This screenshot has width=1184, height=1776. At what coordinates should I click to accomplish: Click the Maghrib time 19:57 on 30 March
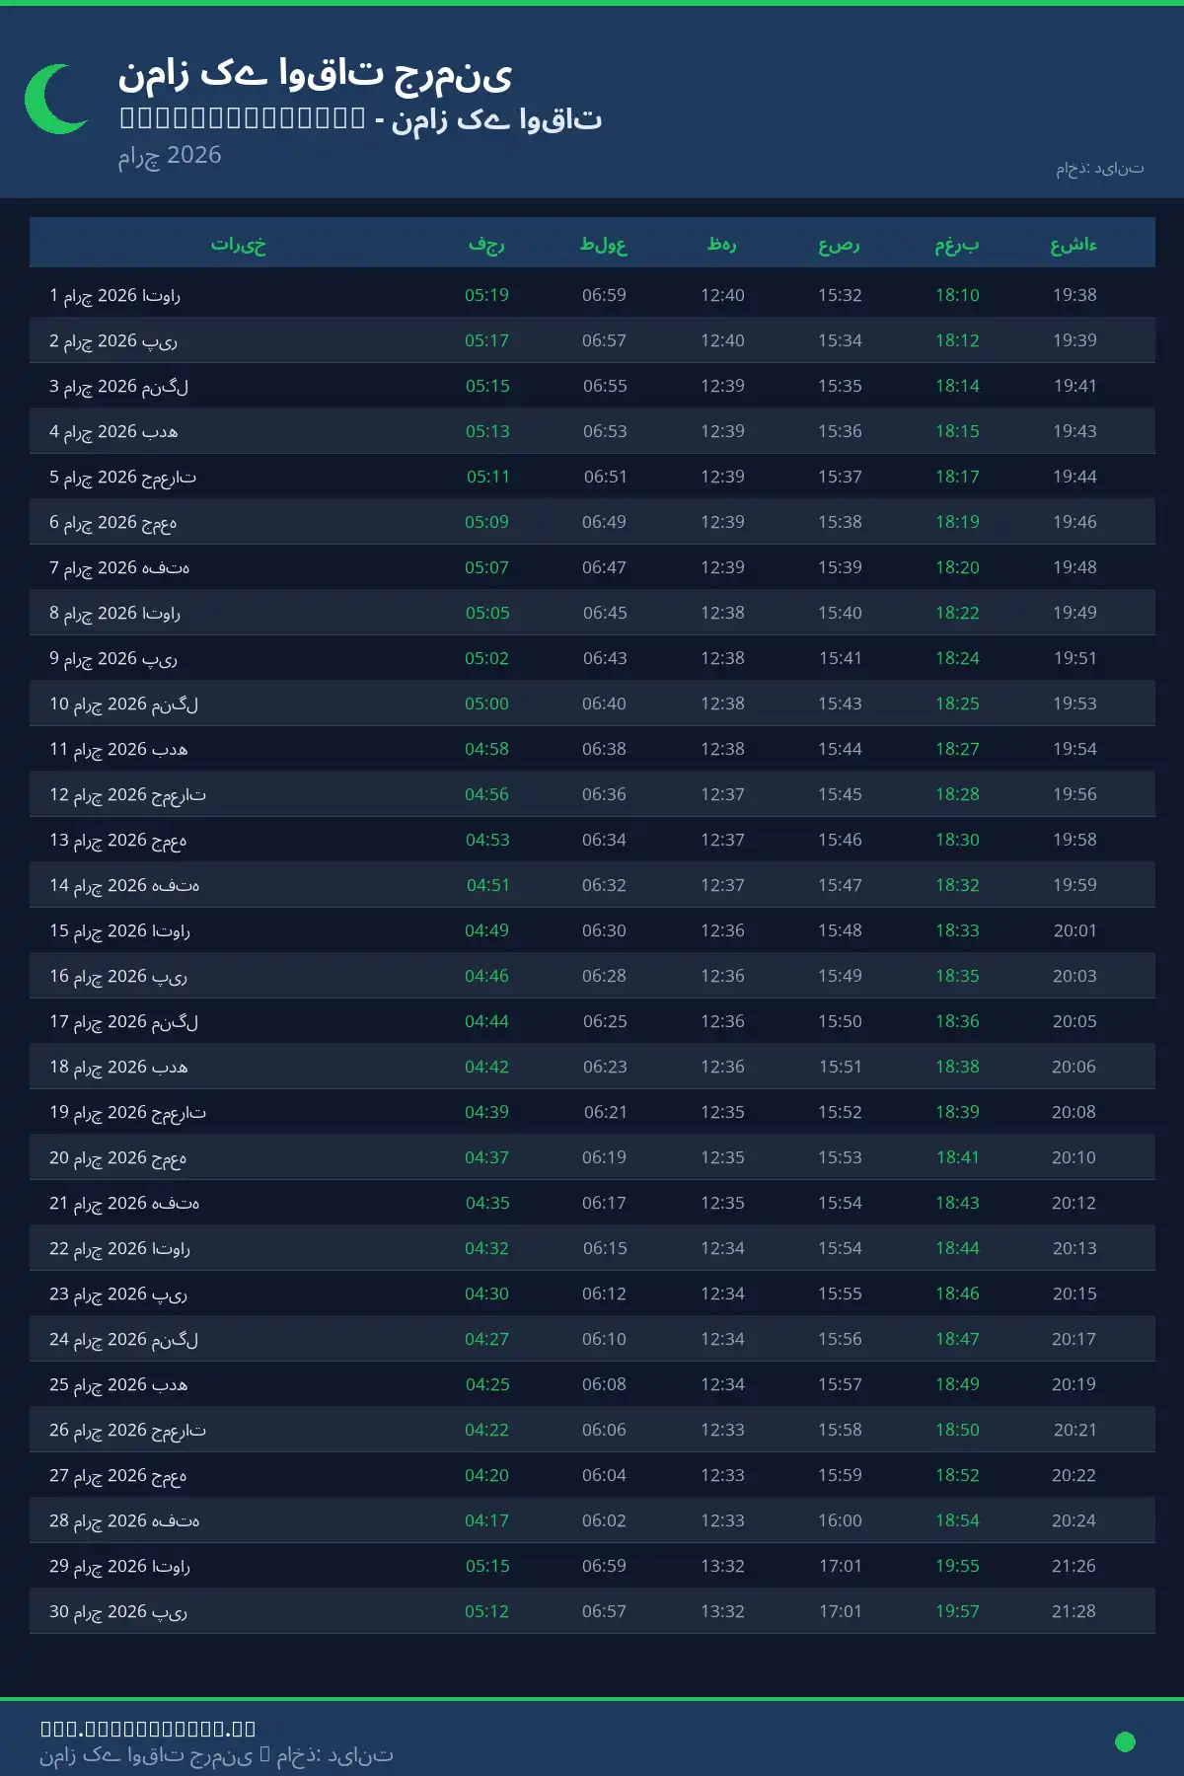coord(957,1611)
